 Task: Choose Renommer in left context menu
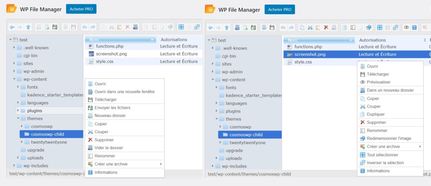pyautogui.click(x=125, y=156)
